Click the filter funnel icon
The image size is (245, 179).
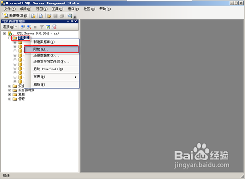coord(42,27)
